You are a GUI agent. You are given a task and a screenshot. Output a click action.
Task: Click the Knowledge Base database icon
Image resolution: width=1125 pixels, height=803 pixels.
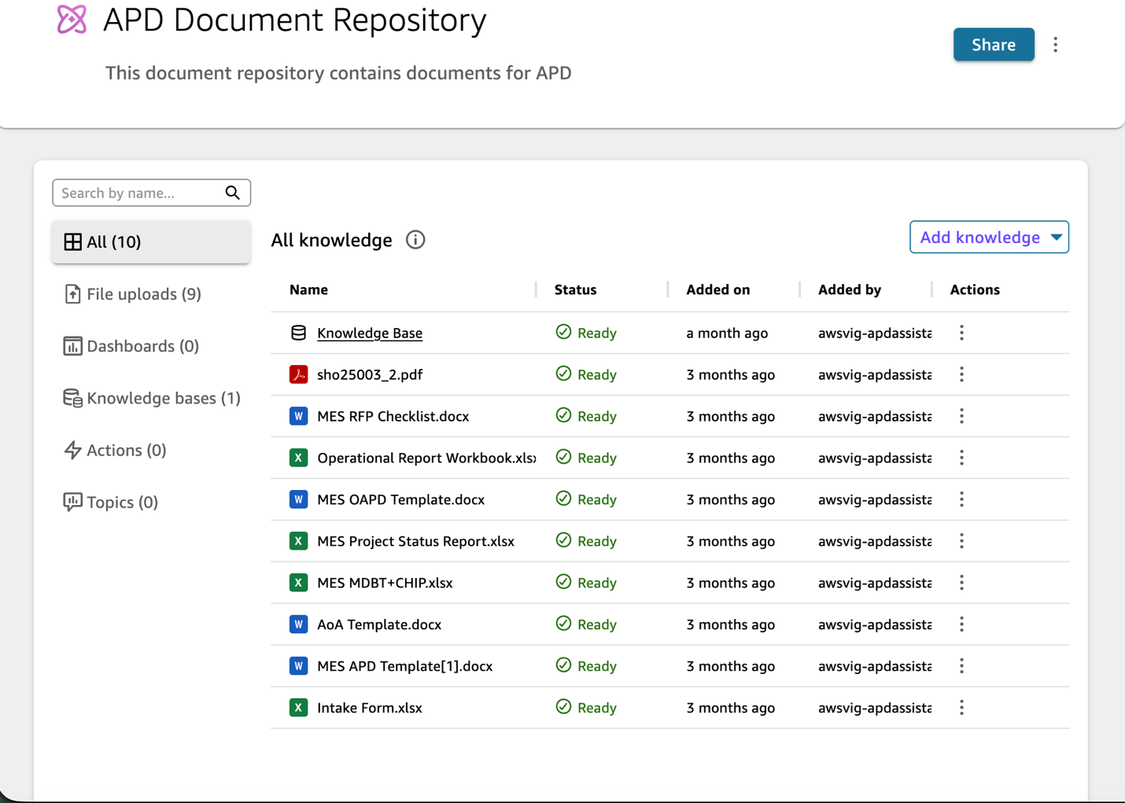click(x=298, y=333)
